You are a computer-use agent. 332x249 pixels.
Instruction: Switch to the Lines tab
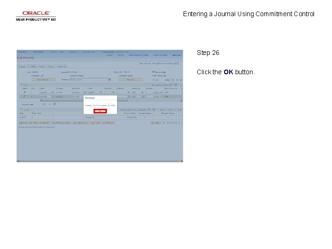[x=33, y=66]
